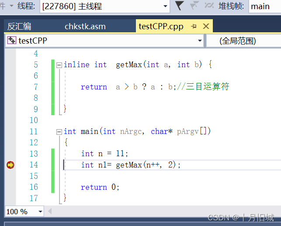Click the thread filter funnel icon
Image resolution: width=281 pixels, height=226 pixels.
(x=179, y=6)
